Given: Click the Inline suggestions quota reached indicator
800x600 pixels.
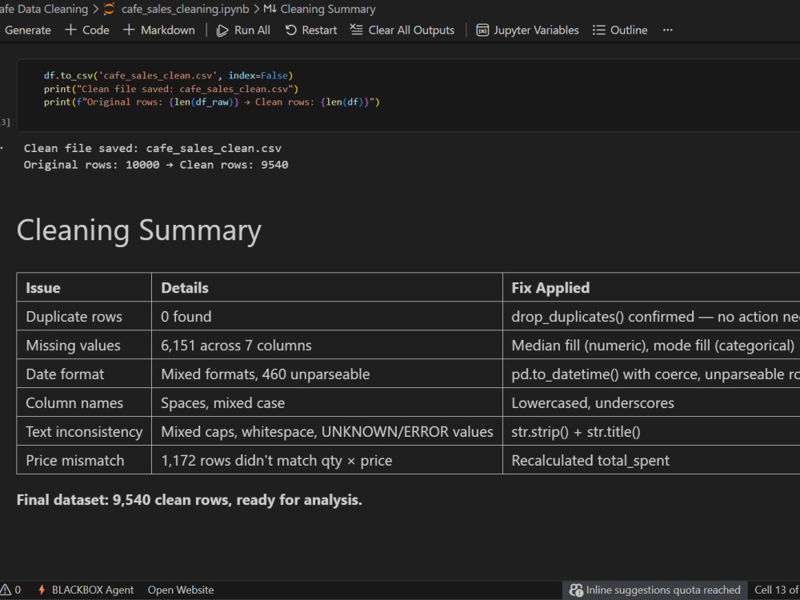Looking at the screenshot, I should (x=655, y=590).
